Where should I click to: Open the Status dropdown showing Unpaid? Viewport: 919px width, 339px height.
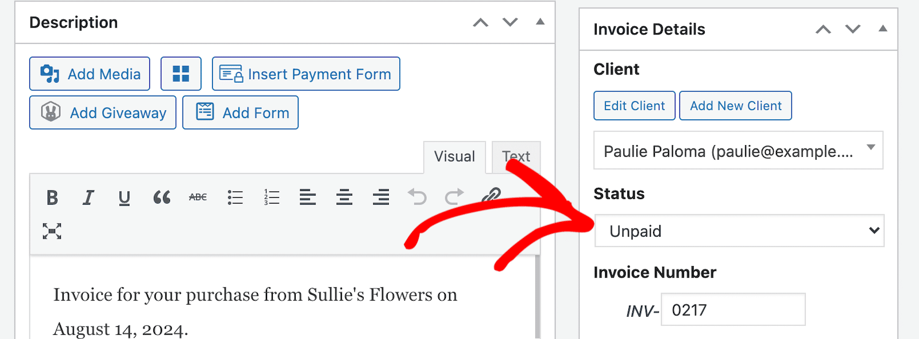[x=739, y=231]
